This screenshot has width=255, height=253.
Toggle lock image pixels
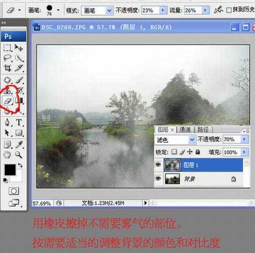[x=182, y=152]
